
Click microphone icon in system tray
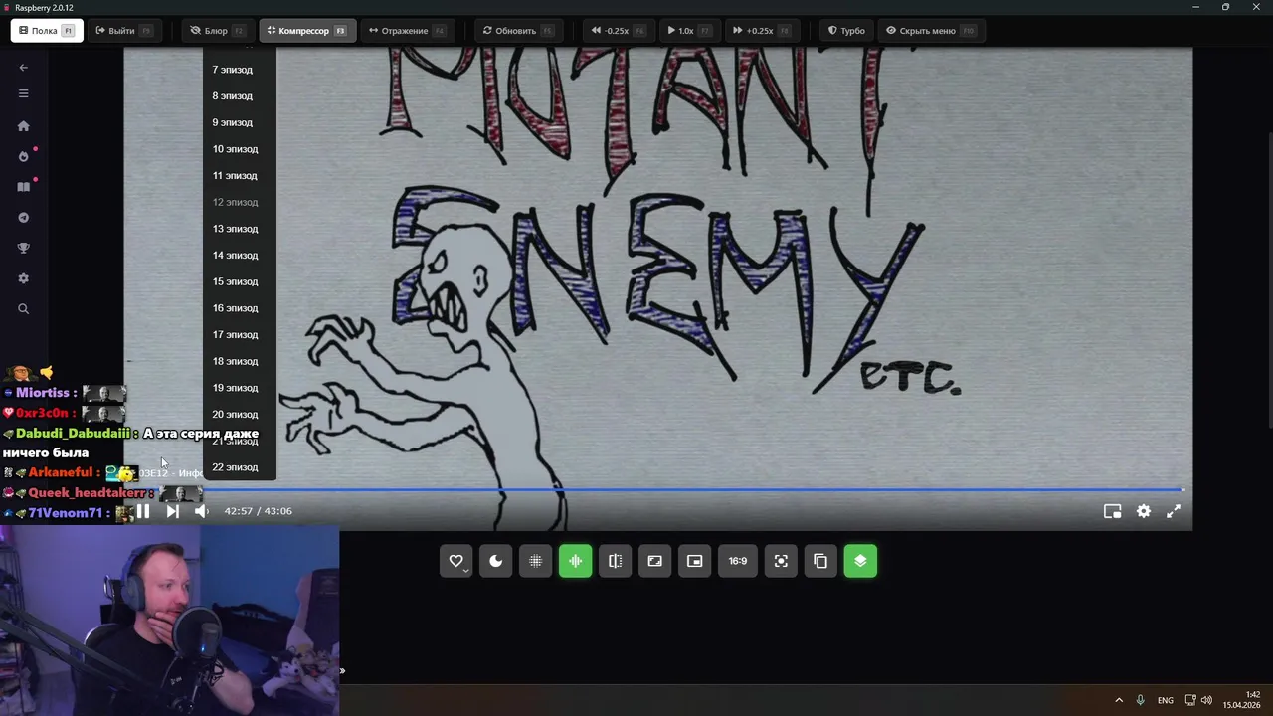pos(1140,700)
